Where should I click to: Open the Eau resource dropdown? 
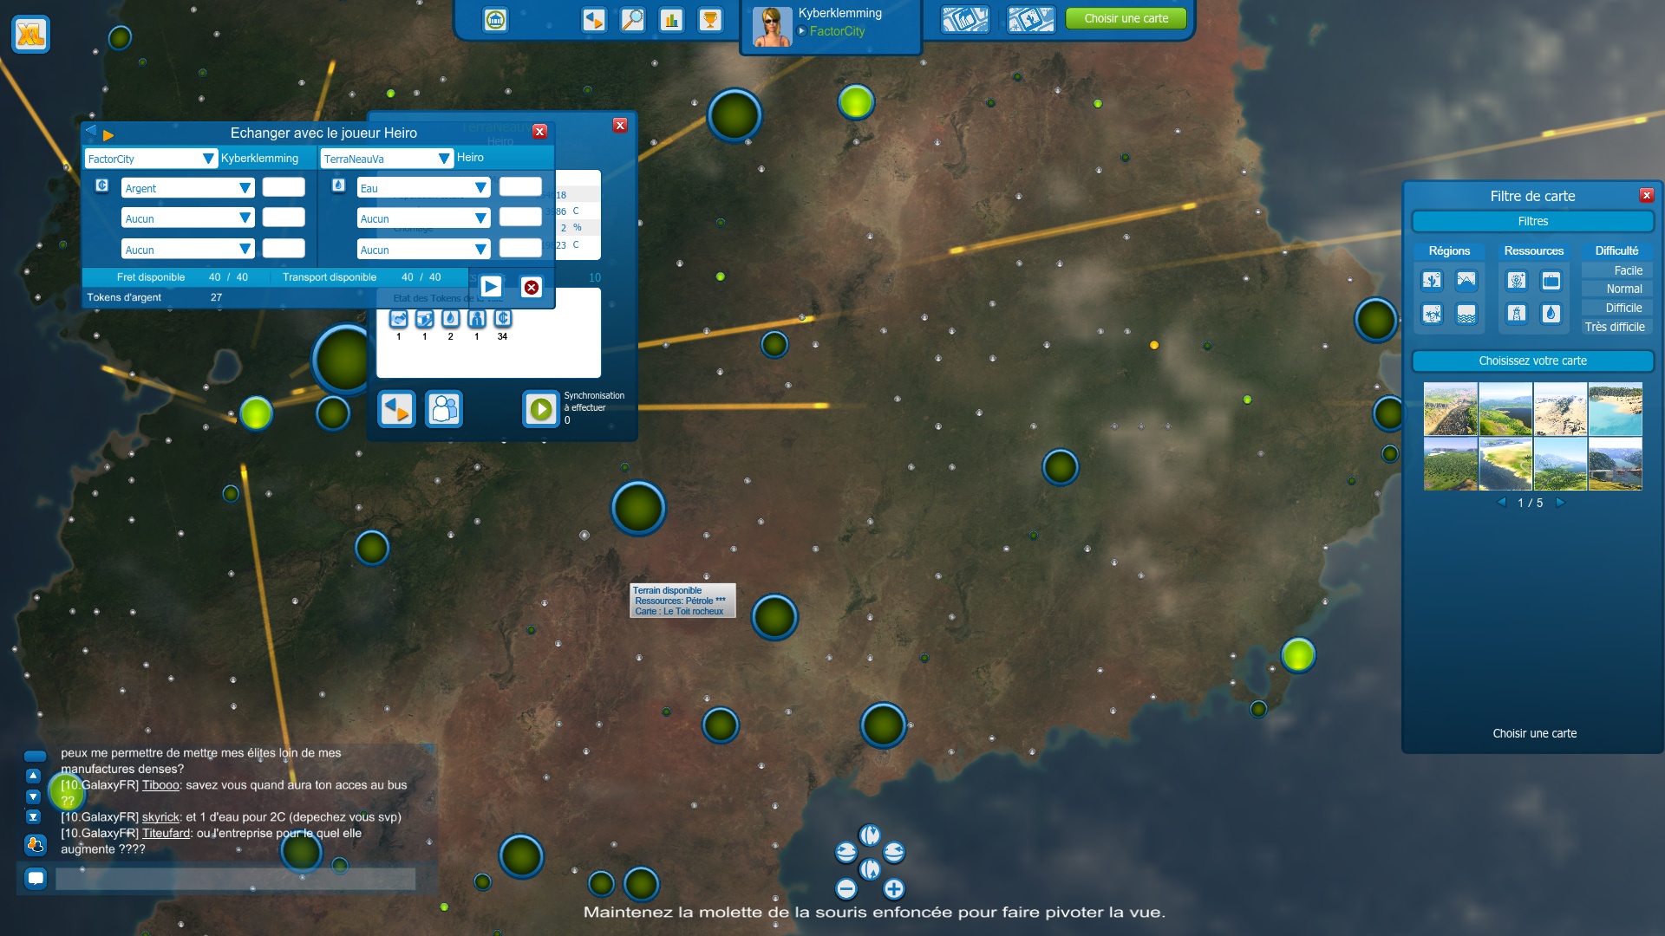coord(480,188)
